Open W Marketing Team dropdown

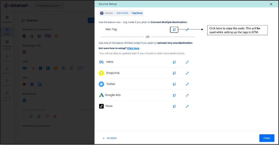pos(49,6)
